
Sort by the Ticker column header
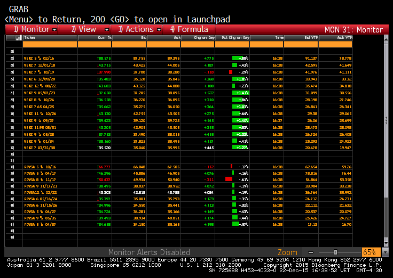point(50,38)
